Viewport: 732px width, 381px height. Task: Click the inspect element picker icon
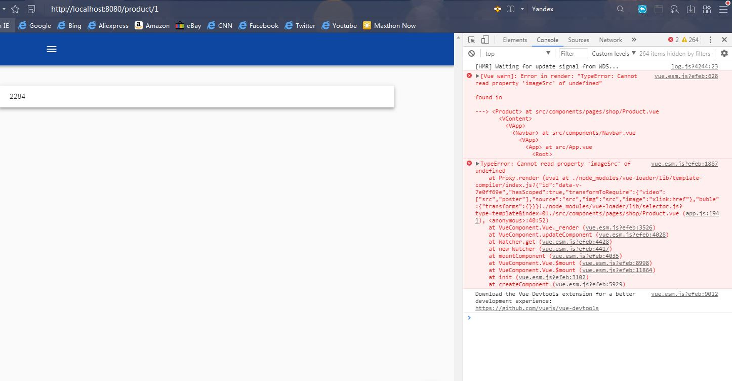point(472,40)
